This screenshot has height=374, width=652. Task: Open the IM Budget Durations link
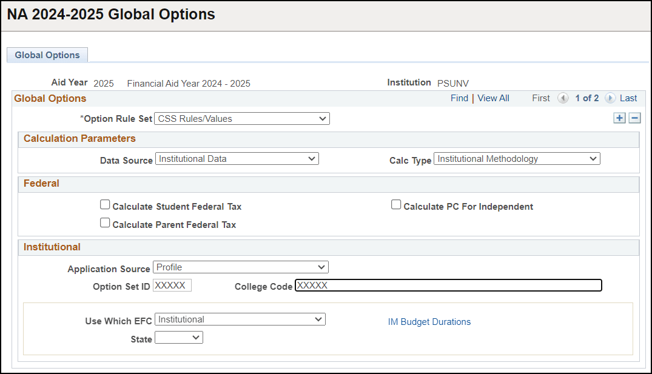[x=429, y=322]
